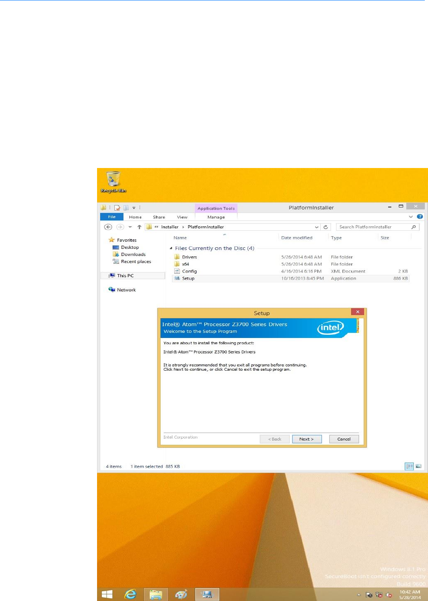This screenshot has width=428, height=601.
Task: Open Explorer help question mark icon
Action: pos(420,217)
